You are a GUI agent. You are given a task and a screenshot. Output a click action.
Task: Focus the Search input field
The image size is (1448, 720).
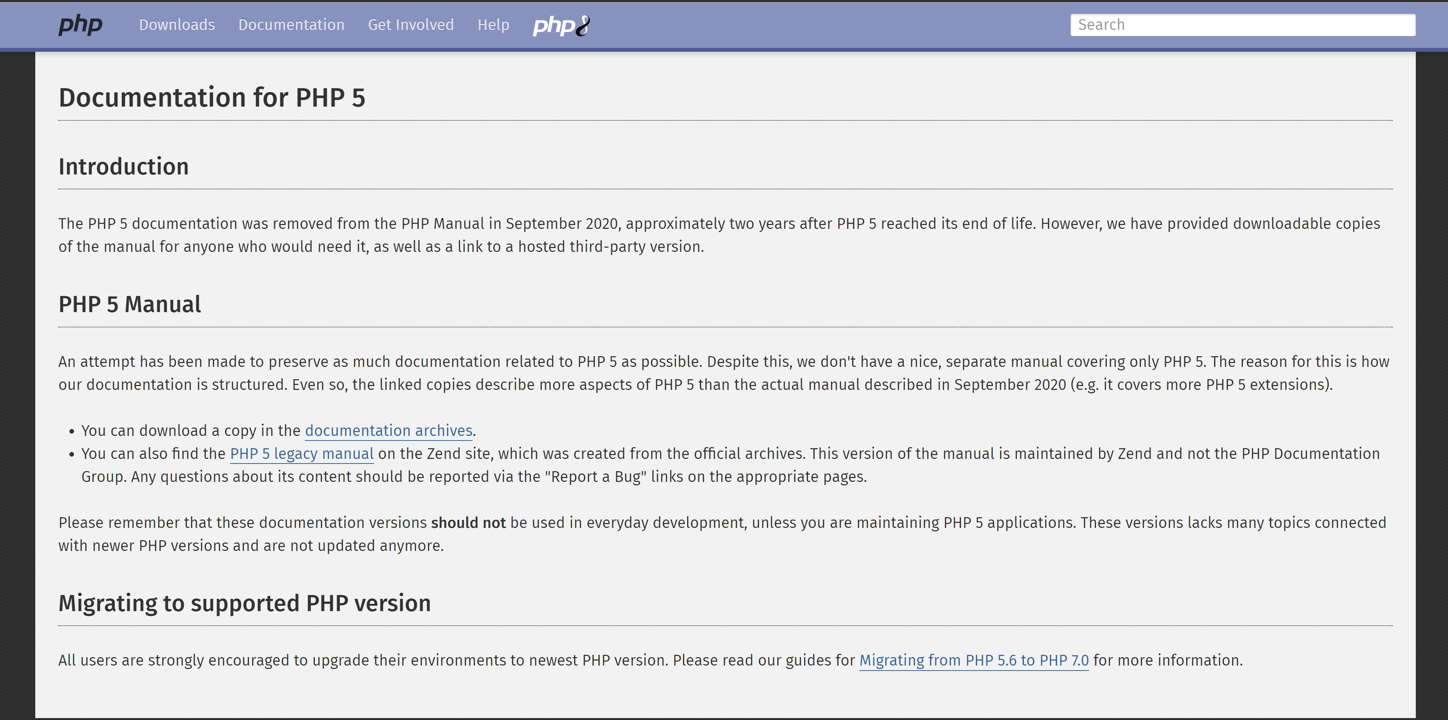click(1242, 25)
